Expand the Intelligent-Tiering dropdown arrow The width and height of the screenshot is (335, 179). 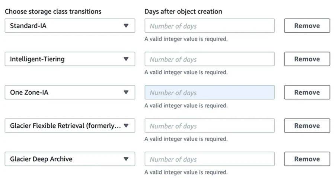[x=126, y=59]
